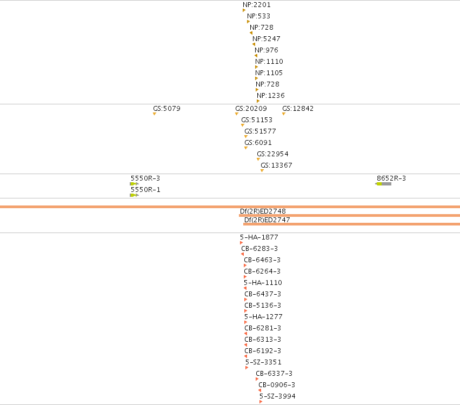The width and height of the screenshot is (460, 405).
Task: Click the 8652R-3 gray-green bar glyph
Action: pos(383,184)
